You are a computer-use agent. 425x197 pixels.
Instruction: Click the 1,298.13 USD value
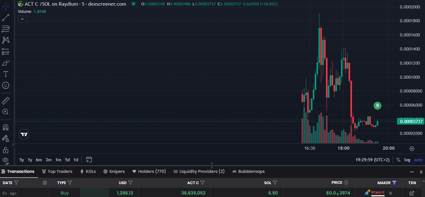click(125, 193)
